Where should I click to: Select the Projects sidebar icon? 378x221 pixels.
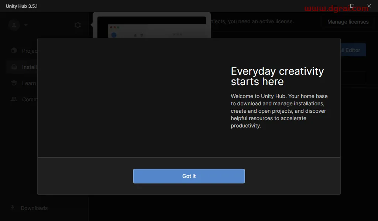[14, 50]
